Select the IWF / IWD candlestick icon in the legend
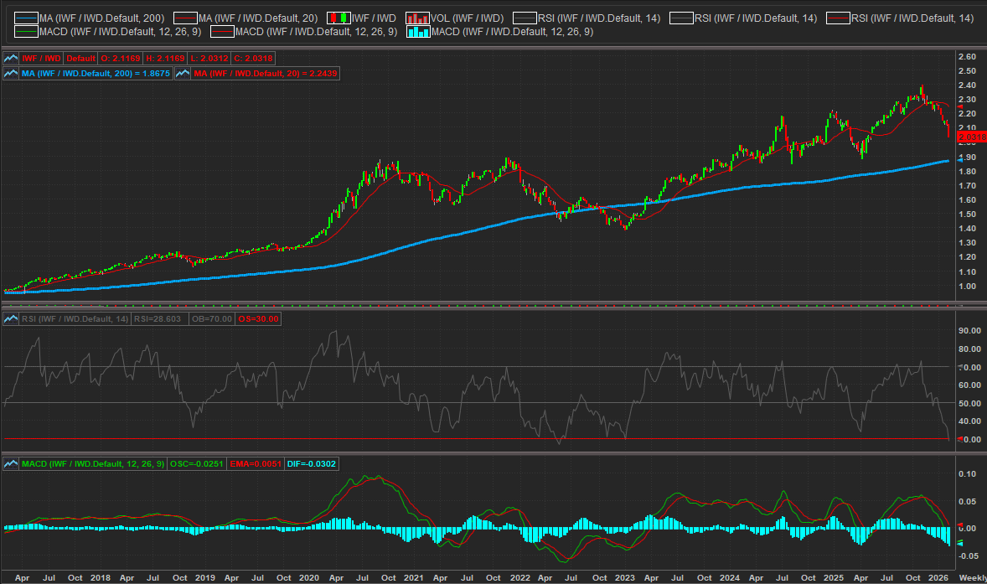Viewport: 987px width, 584px height. tap(338, 18)
